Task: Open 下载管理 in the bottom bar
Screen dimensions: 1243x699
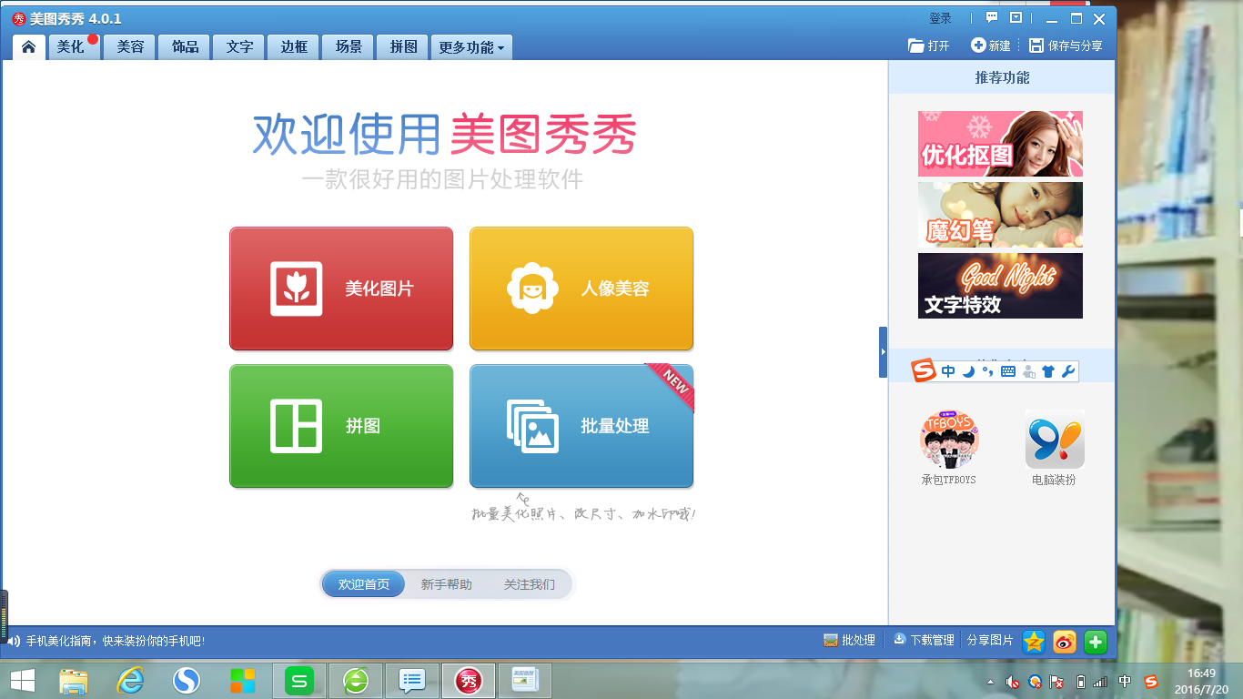Action: pyautogui.click(x=924, y=641)
